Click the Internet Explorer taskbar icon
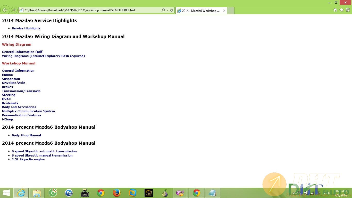 (x=21, y=193)
